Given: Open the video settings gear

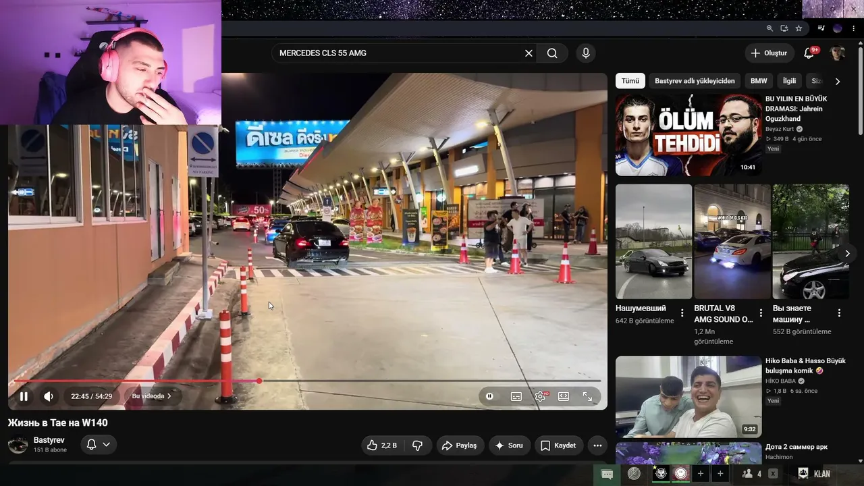Looking at the screenshot, I should pyautogui.click(x=540, y=396).
